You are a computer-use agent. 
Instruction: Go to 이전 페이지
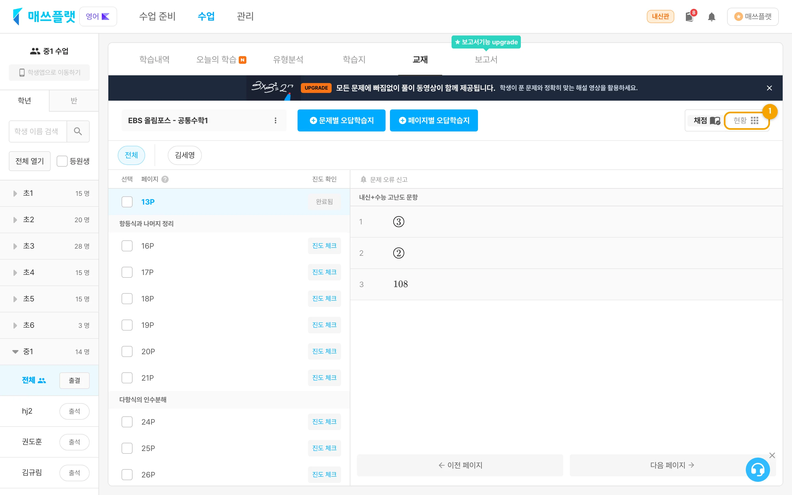point(460,465)
